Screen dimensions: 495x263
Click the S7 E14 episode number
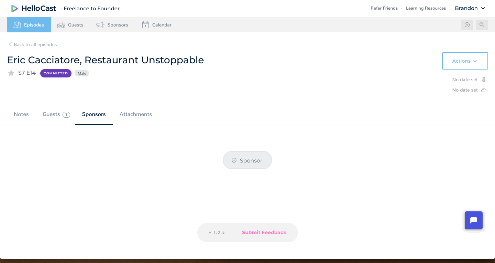click(x=27, y=73)
